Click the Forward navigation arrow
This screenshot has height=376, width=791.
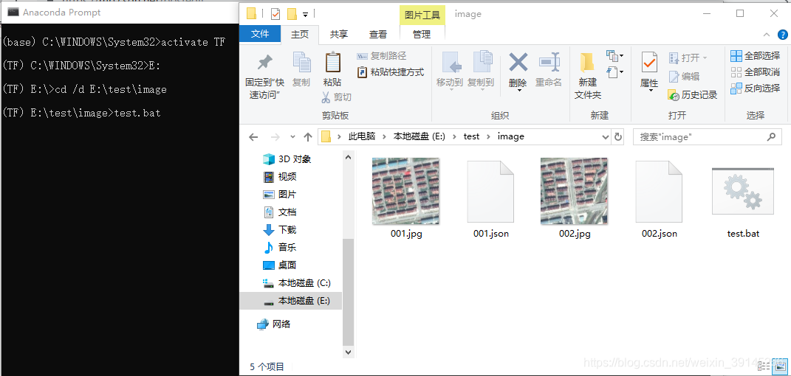click(x=275, y=137)
